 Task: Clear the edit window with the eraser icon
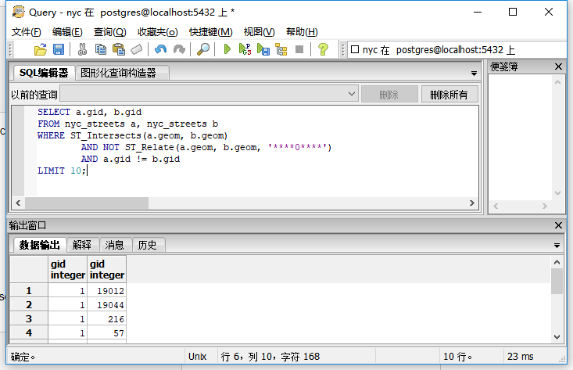tap(136, 49)
